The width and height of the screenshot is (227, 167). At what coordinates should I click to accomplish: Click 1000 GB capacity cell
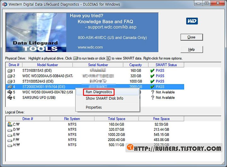coord(136,81)
